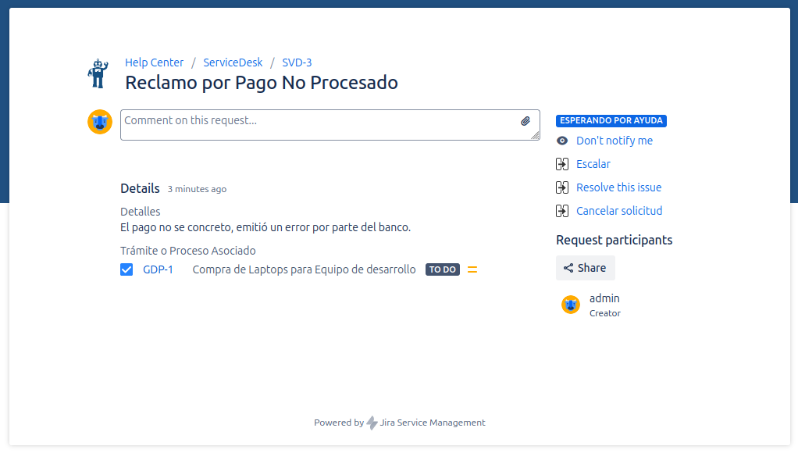Click the user avatar beside the comment box
The width and height of the screenshot is (798, 453).
(99, 122)
